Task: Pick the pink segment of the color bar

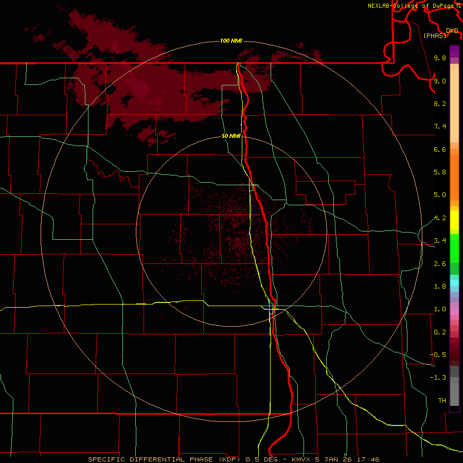Action: 454,312
